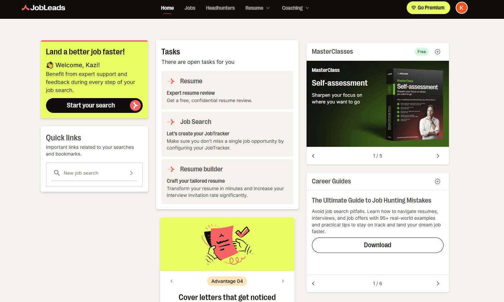Click The Ultimate Guide to Job Hunting Mistakes title

click(x=371, y=201)
